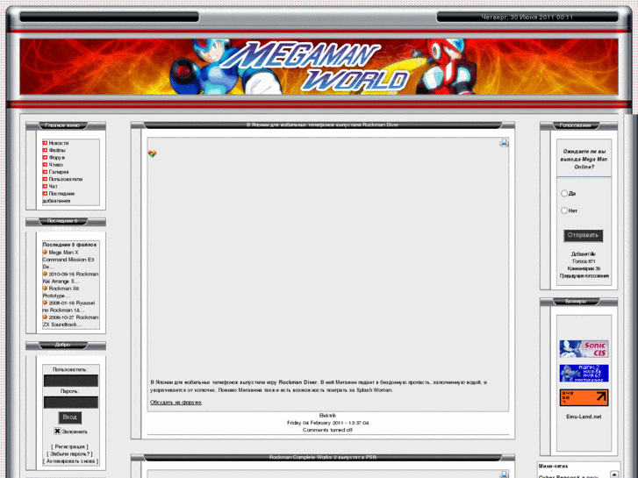Submit the poll with Отправить

pyautogui.click(x=583, y=236)
